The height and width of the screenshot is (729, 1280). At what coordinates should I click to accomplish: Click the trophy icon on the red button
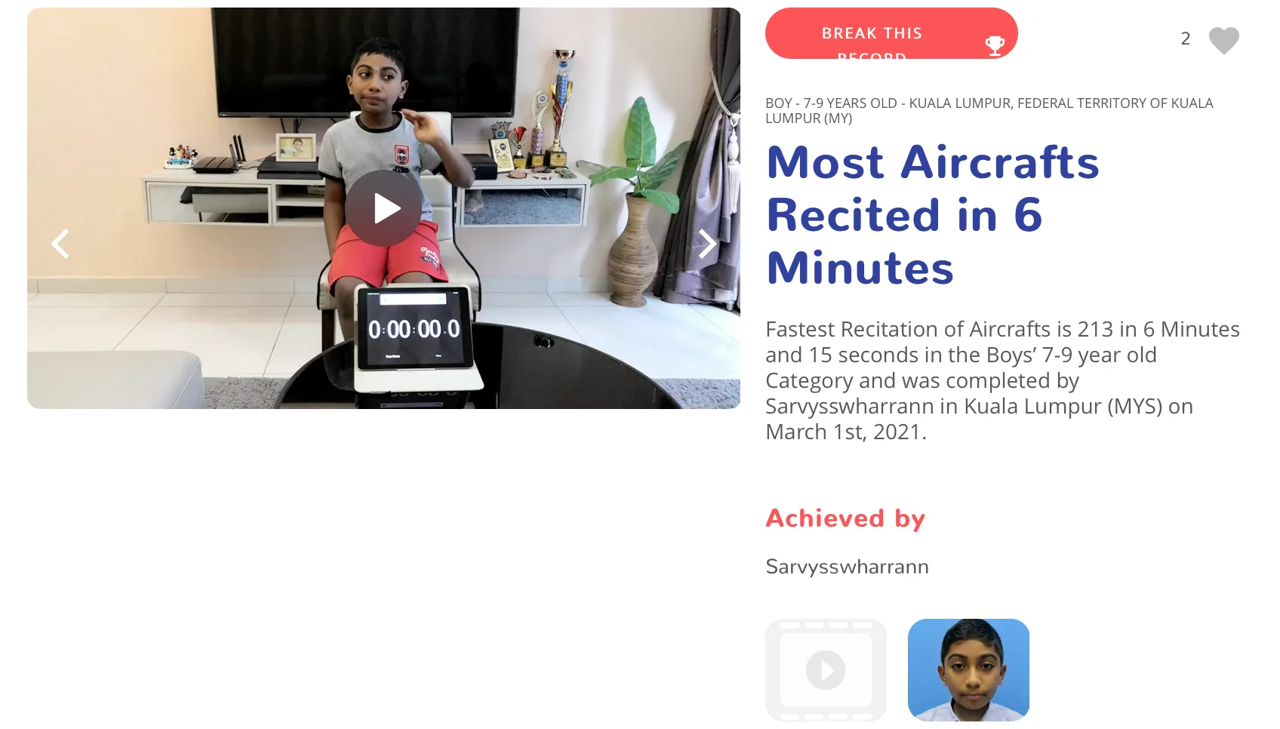(995, 46)
